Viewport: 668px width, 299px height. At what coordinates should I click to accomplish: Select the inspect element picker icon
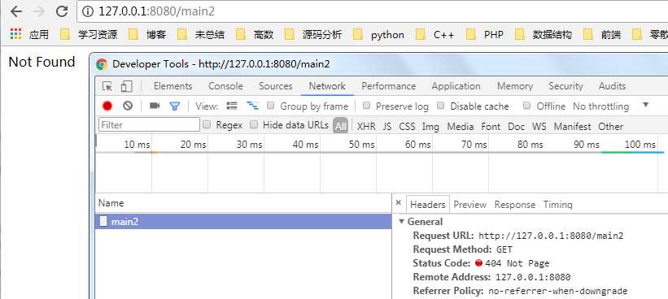pos(107,86)
